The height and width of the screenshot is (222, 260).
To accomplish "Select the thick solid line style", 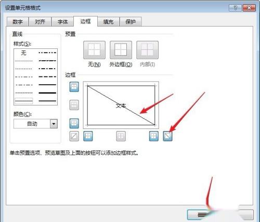I will 47,93.
